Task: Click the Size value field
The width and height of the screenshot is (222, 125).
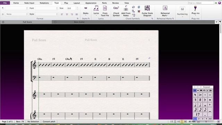Action: click(x=71, y=8)
